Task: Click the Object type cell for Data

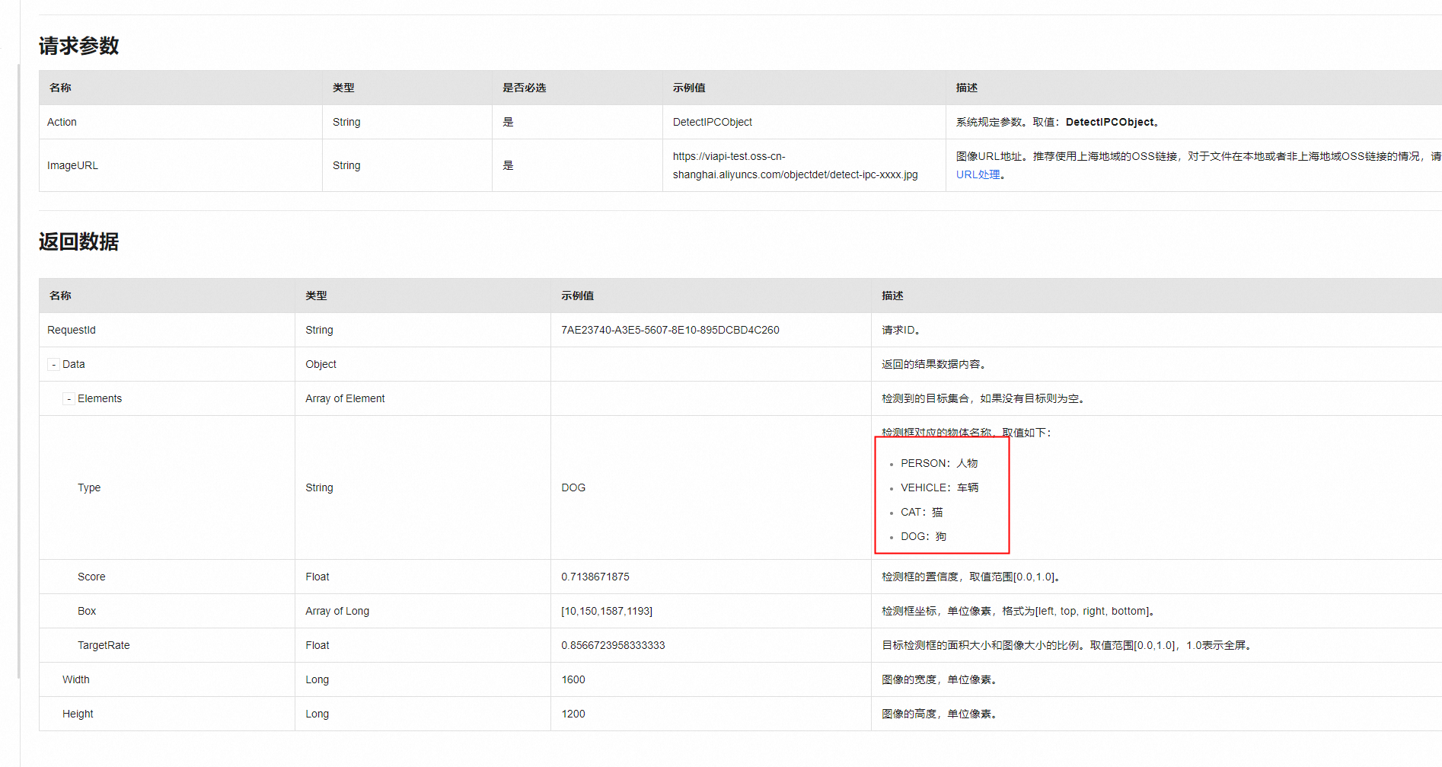Action: point(321,364)
